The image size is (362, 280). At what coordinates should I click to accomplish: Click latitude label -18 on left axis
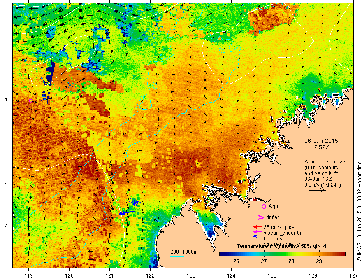(5, 268)
